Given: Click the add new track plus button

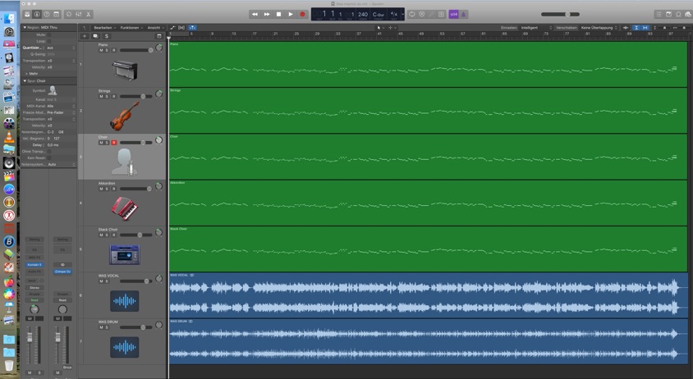Looking at the screenshot, I should [x=85, y=36].
